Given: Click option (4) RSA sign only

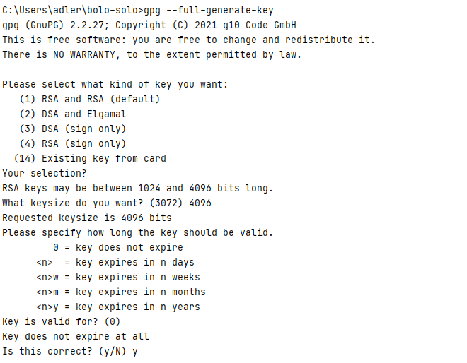Looking at the screenshot, I should pos(73,144).
